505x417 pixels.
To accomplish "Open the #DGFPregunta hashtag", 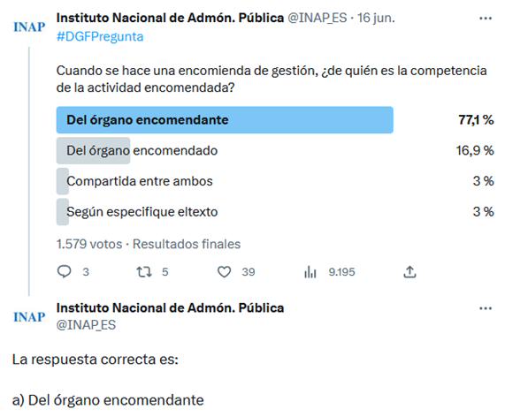I will (x=100, y=37).
